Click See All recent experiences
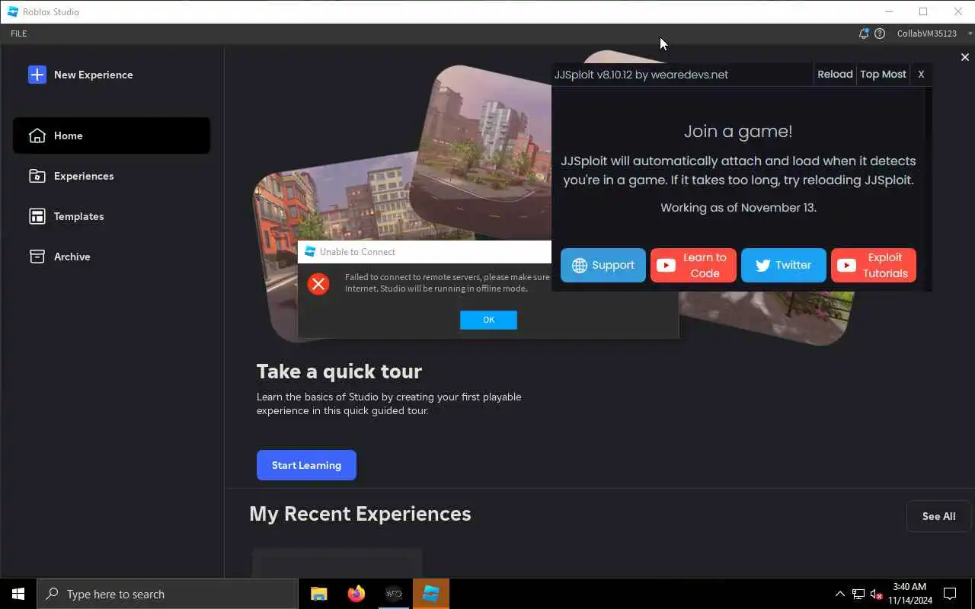Viewport: 975px width, 609px height. (938, 516)
